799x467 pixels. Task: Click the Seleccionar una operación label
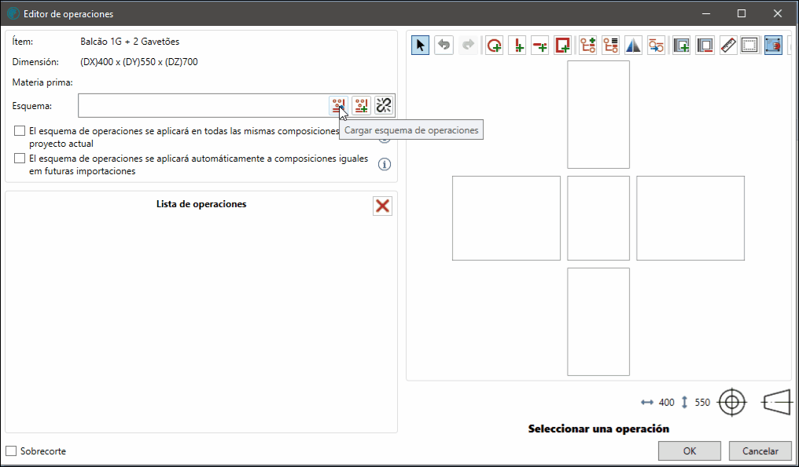[598, 429]
